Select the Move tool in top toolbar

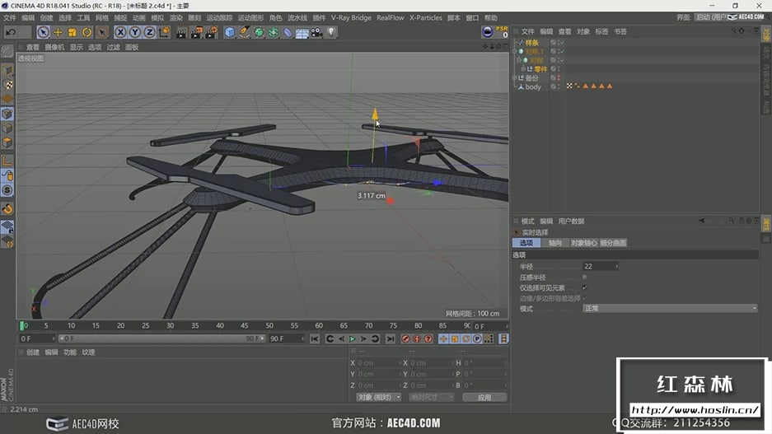pos(58,32)
